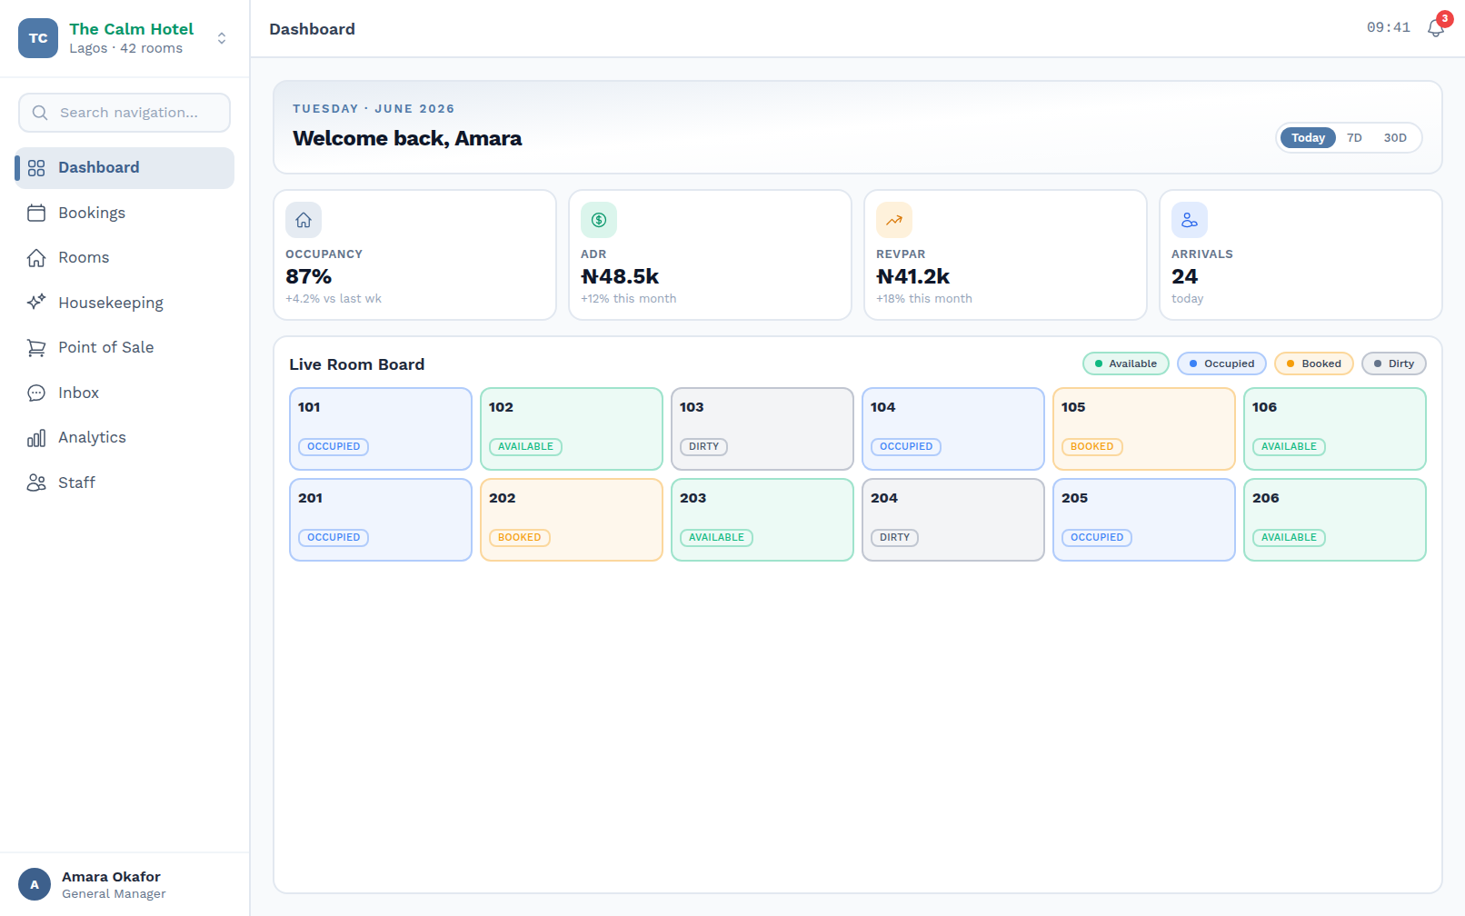
Task: Click the RevPAR ₦41.2k stat card
Action: (1006, 255)
